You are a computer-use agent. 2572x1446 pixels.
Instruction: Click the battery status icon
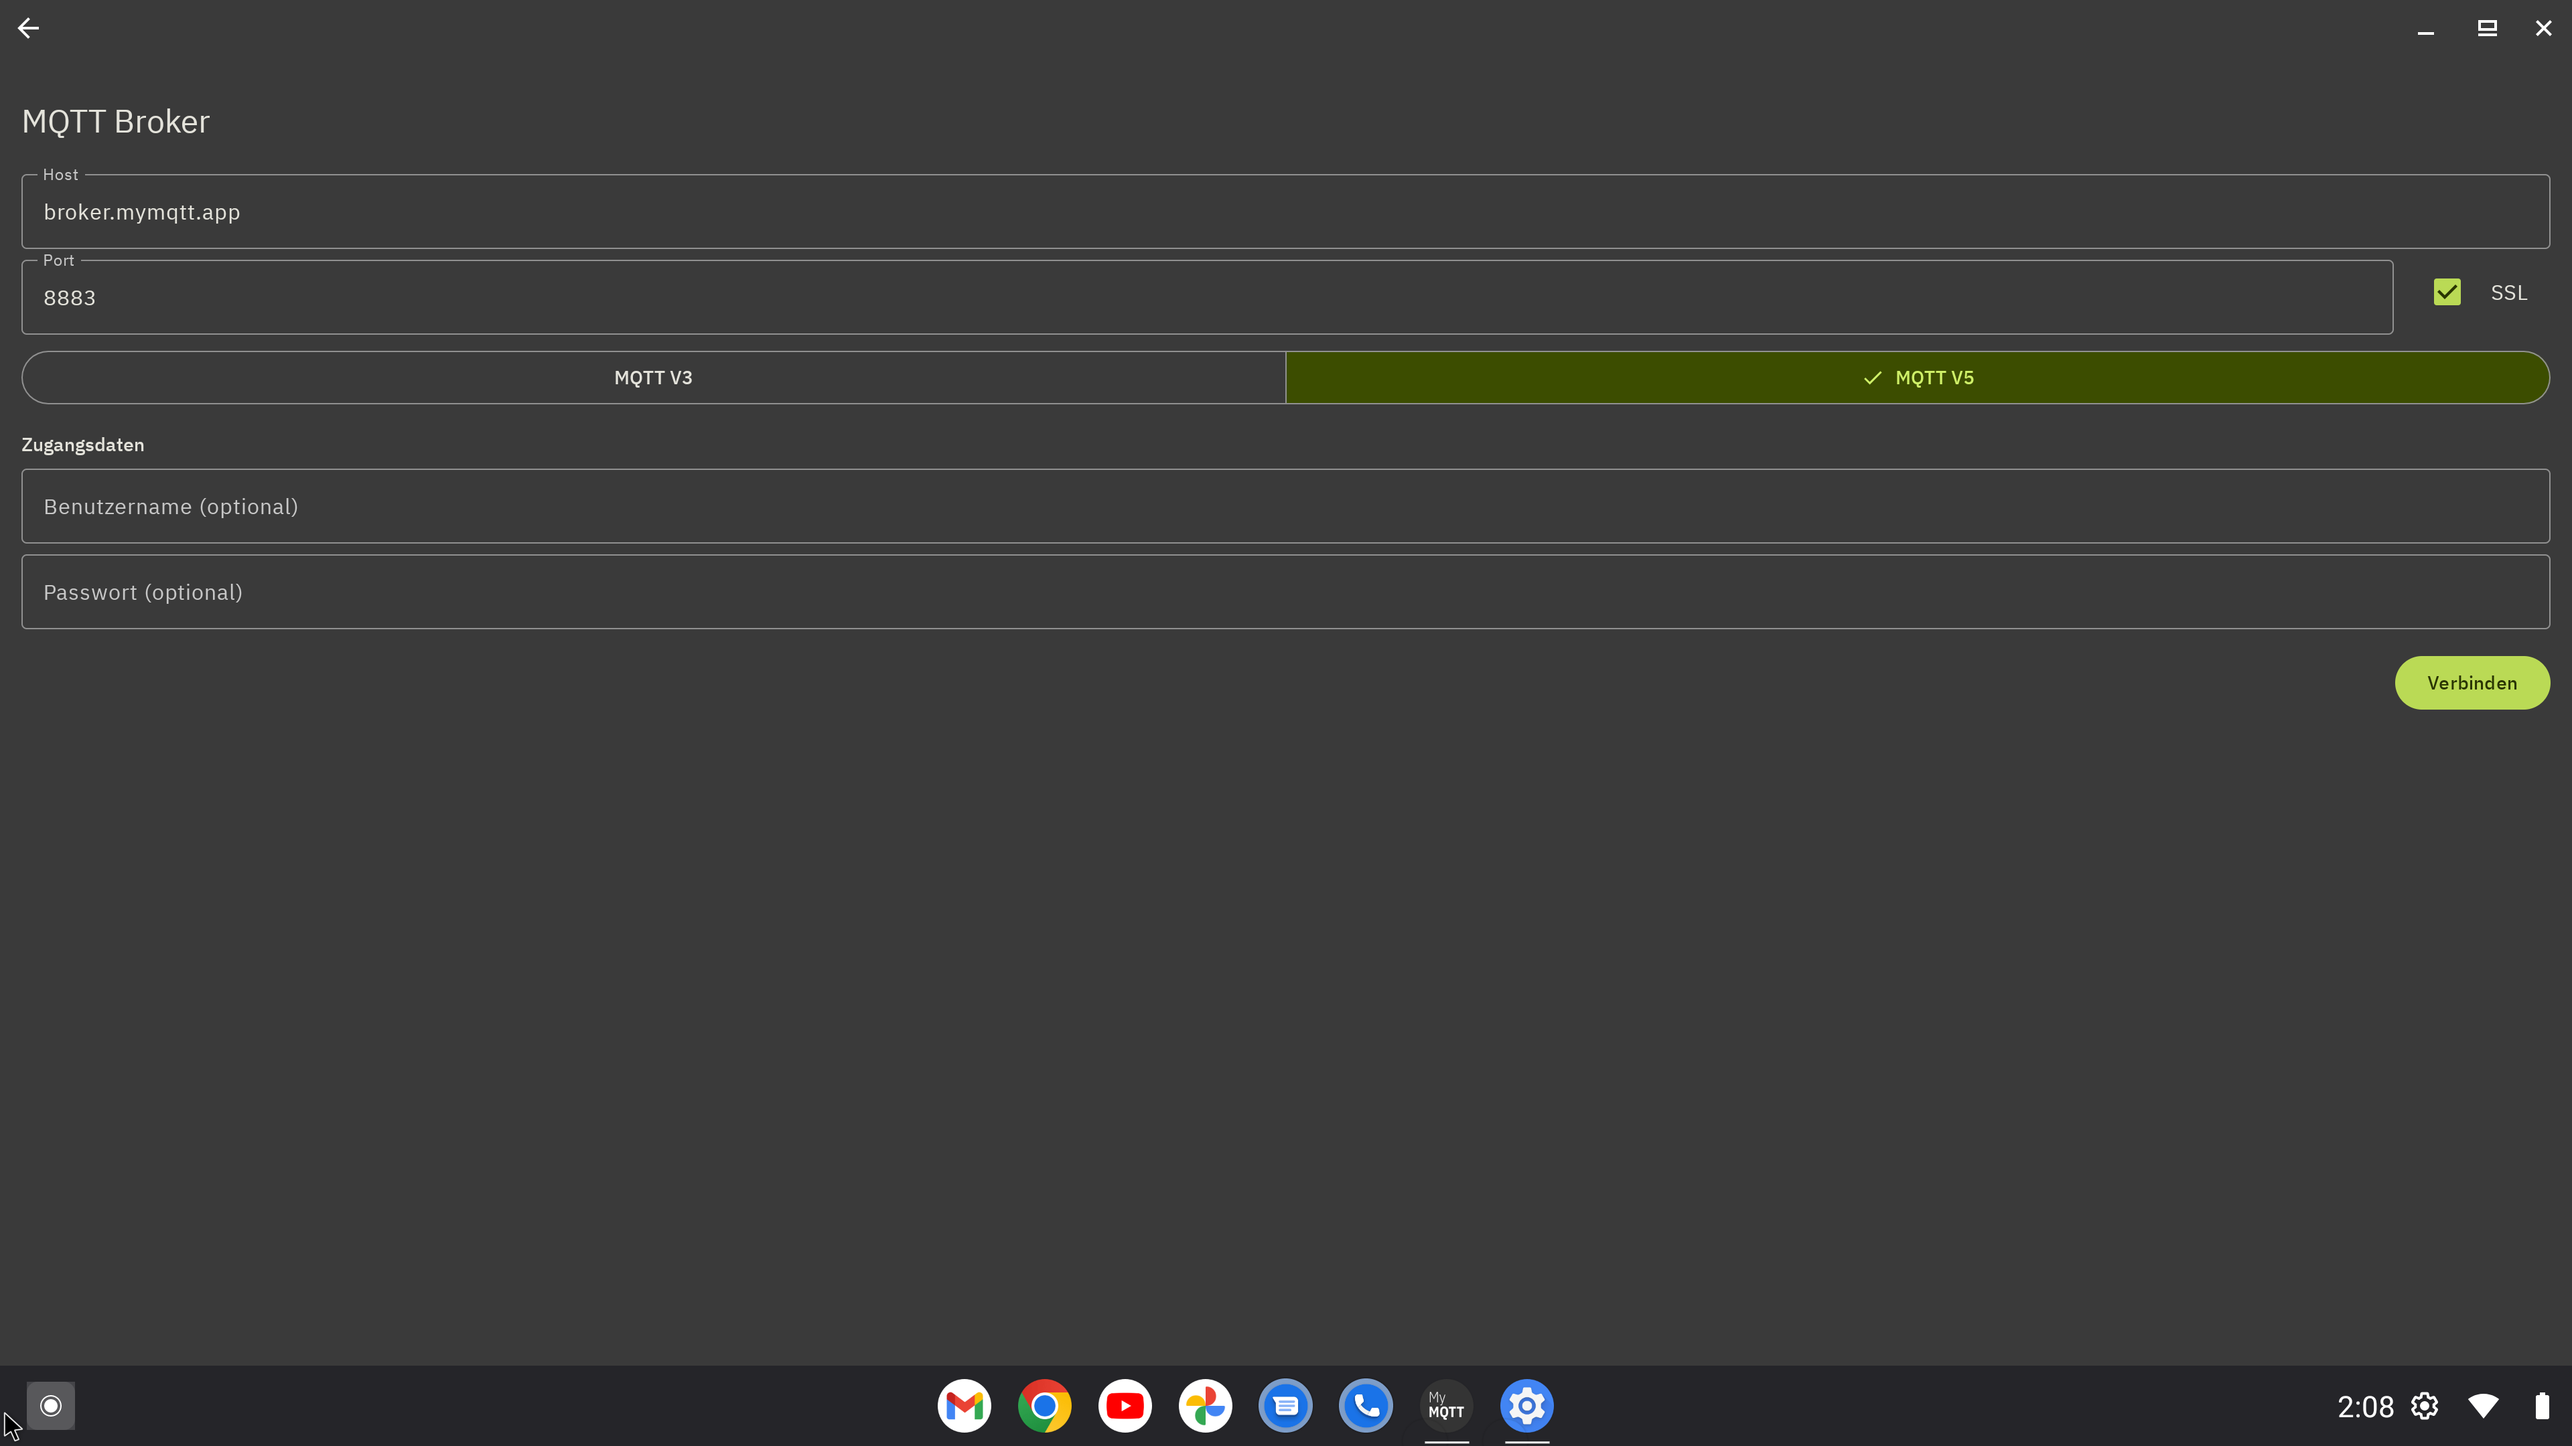point(2542,1406)
